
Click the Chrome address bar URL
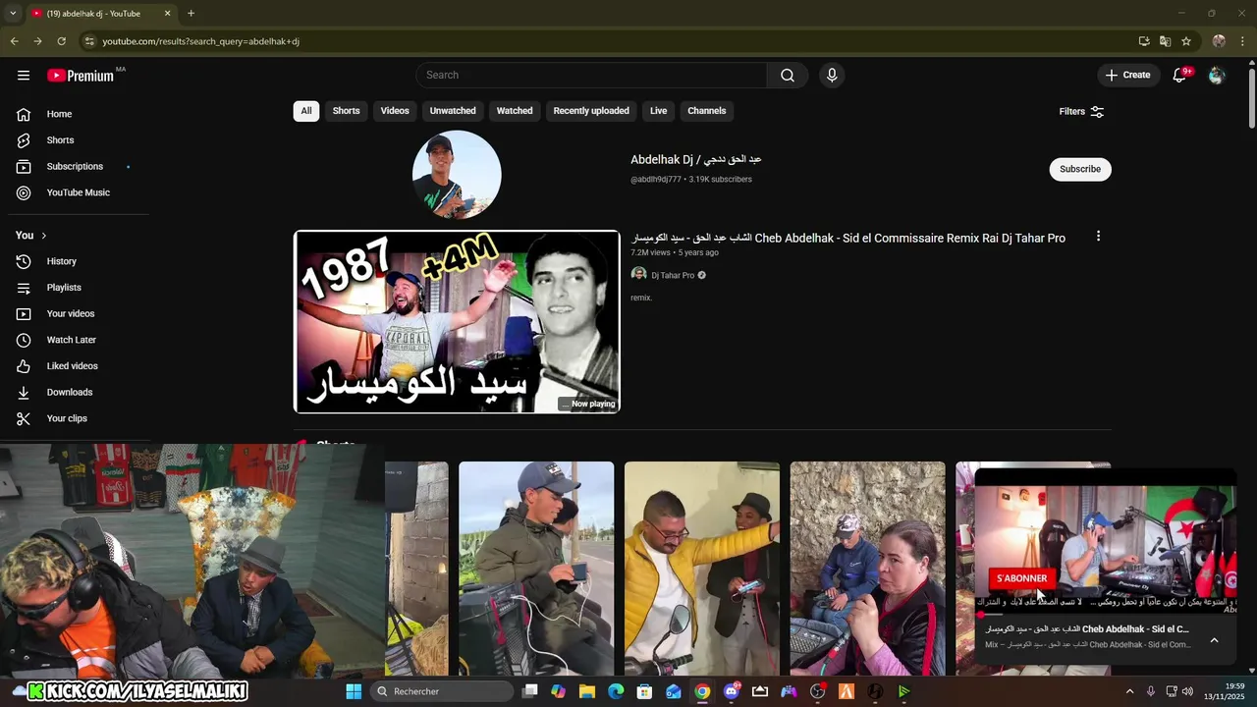tap(201, 41)
